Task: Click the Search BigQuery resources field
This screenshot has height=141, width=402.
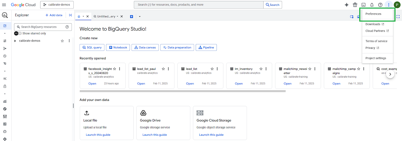Action: [x=43, y=27]
